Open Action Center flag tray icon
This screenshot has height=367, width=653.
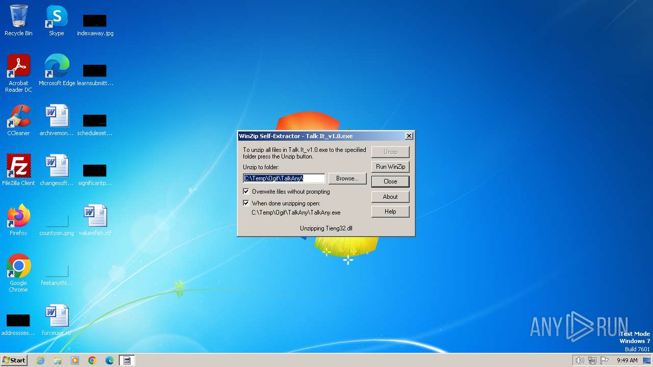point(605,360)
